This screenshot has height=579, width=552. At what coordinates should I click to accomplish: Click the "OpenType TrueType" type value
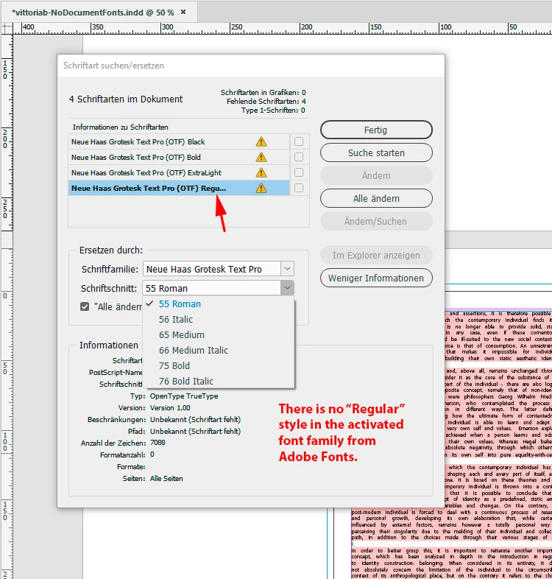[184, 396]
